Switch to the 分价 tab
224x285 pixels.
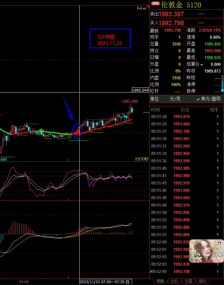(x=174, y=281)
